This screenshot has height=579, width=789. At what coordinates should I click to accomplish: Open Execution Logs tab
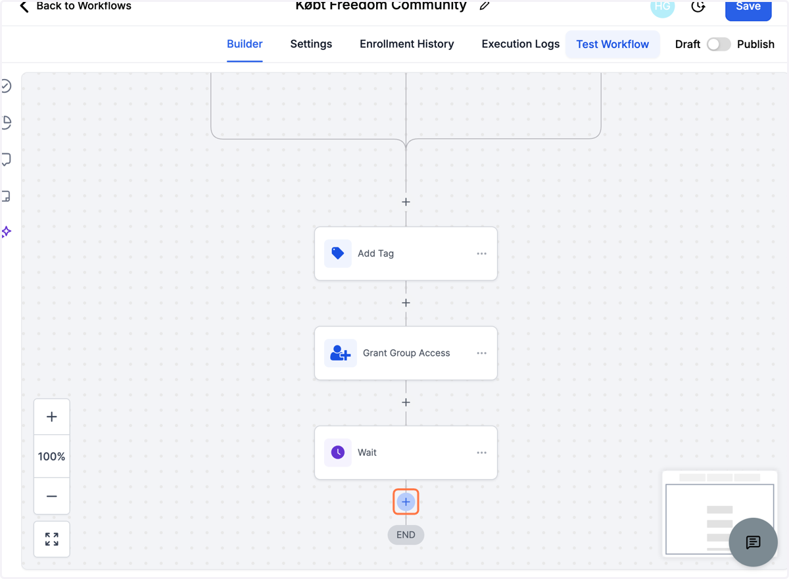coord(520,44)
